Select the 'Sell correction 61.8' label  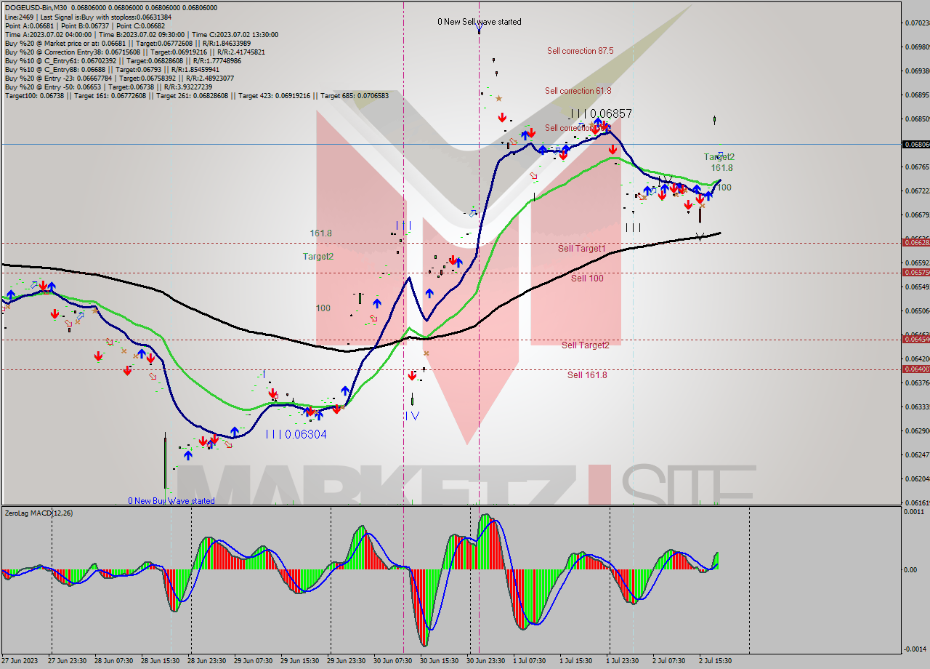click(x=578, y=91)
